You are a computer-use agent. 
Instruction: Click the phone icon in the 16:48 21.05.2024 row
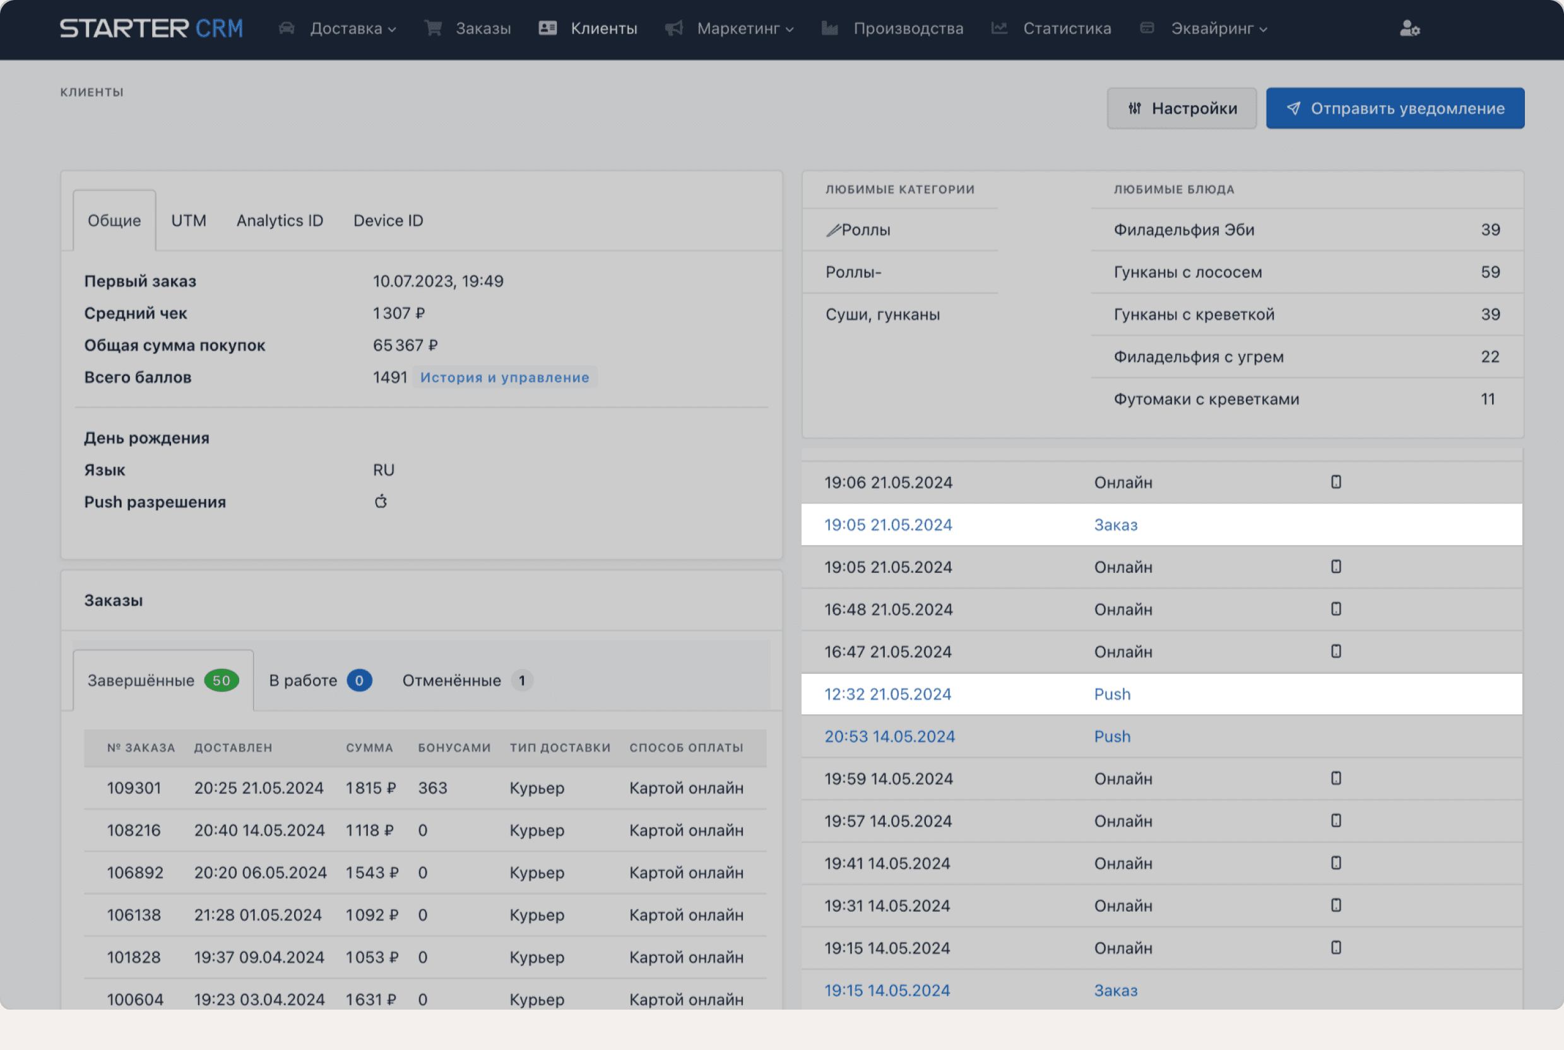(1336, 610)
